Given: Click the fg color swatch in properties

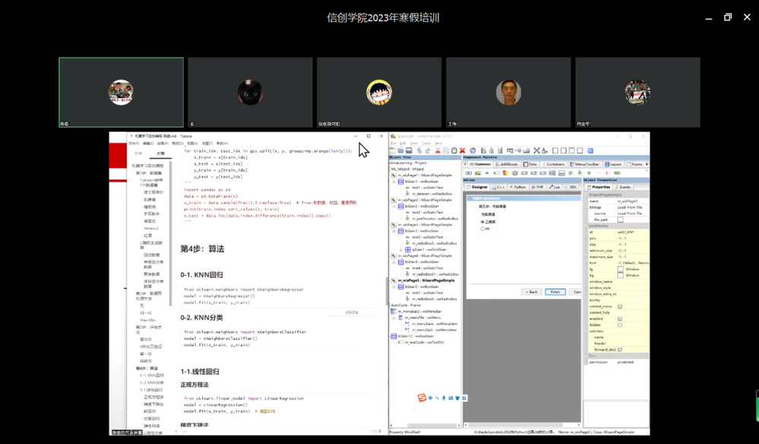Looking at the screenshot, I should (620, 269).
